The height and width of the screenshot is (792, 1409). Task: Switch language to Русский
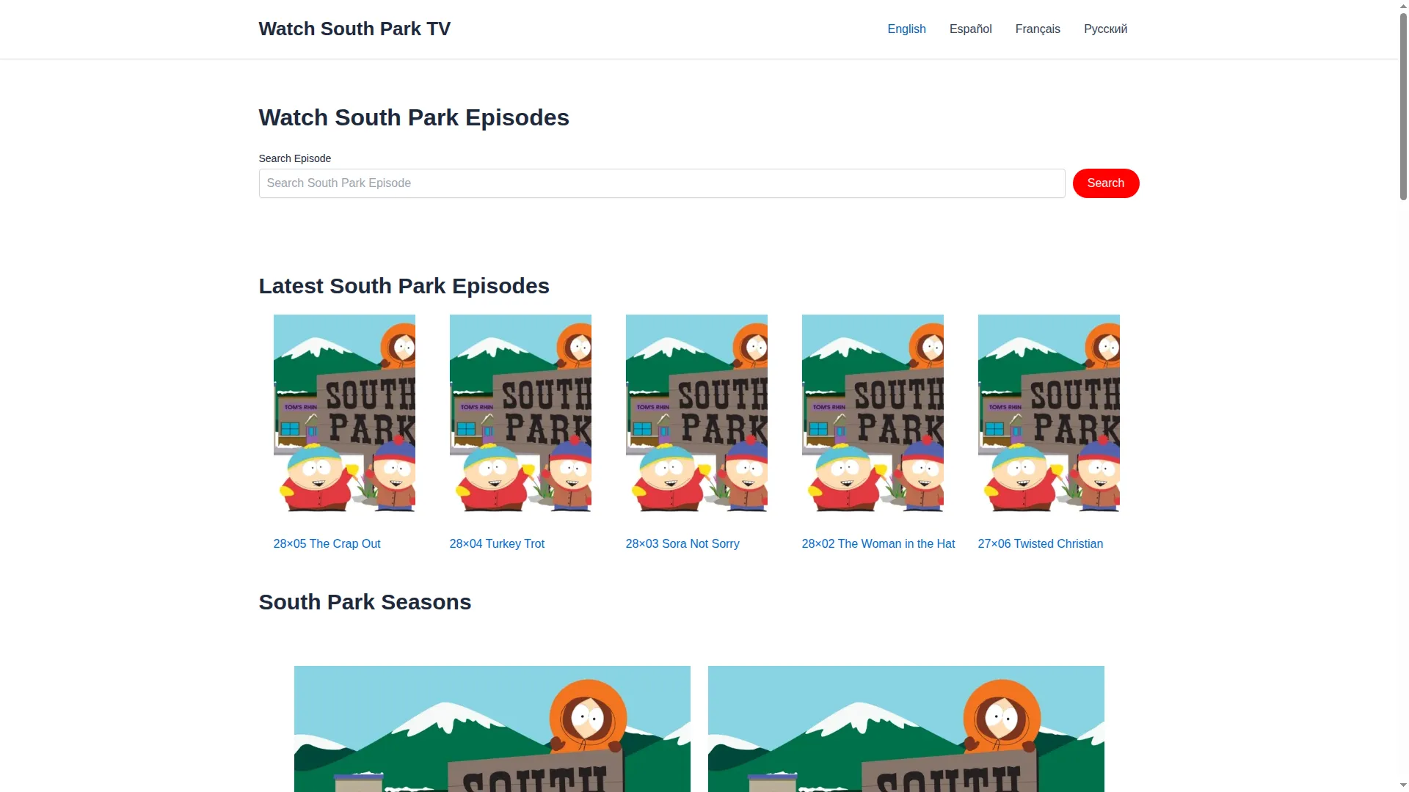point(1105,29)
